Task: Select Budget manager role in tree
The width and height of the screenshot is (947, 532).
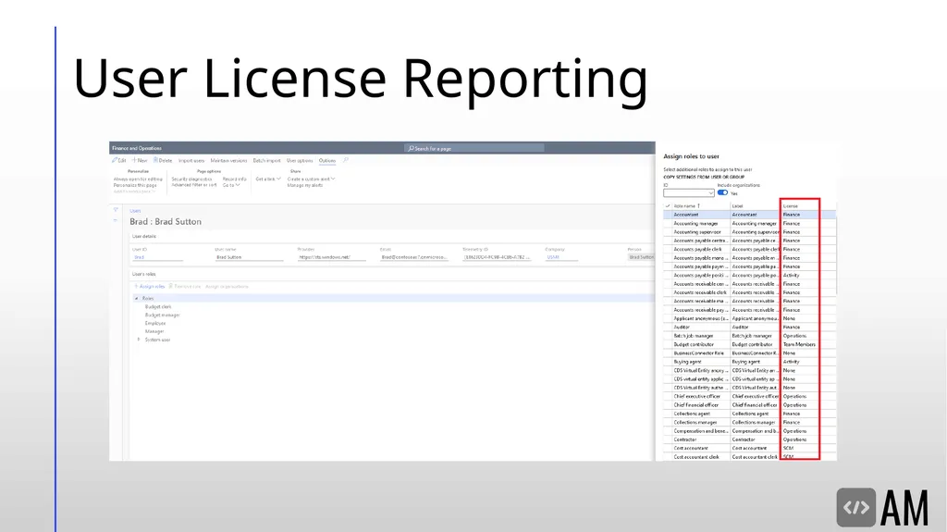Action: 162,315
